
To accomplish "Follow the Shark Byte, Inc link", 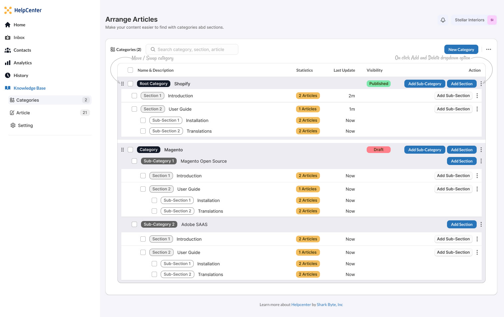I will tap(330, 305).
